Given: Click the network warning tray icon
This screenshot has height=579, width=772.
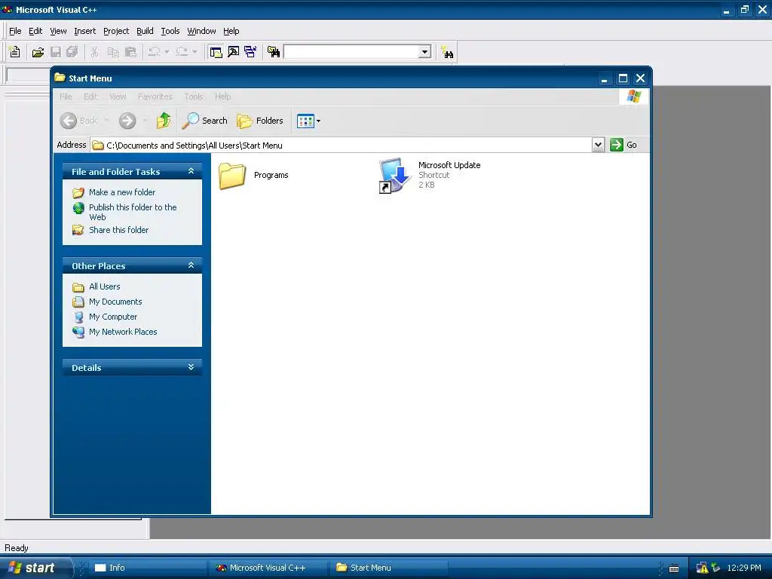Looking at the screenshot, I should pos(702,568).
